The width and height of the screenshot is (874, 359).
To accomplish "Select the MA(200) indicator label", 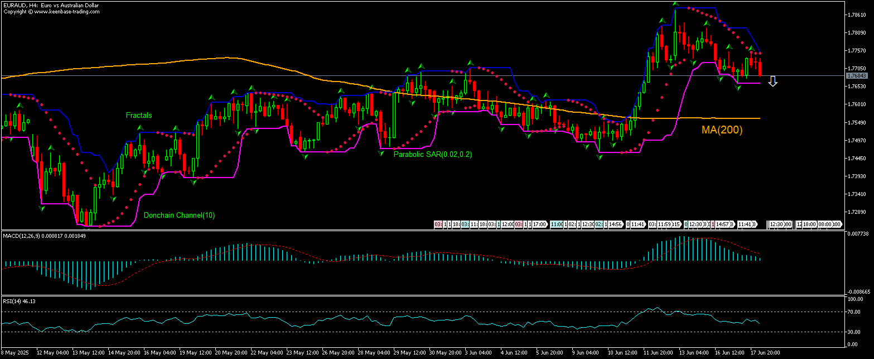I will click(x=722, y=130).
